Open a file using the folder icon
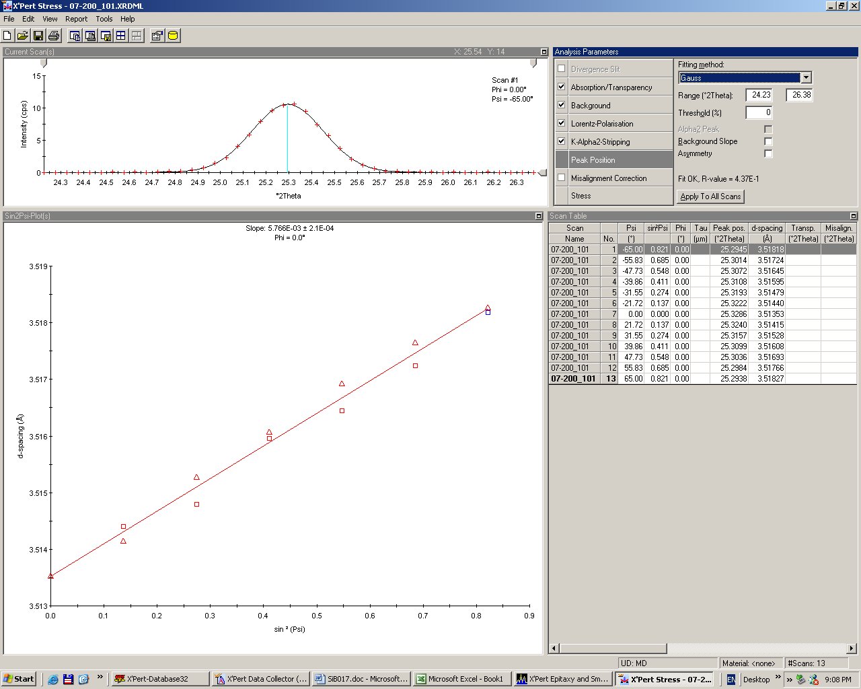Viewport: 861px width, 689px height. coord(23,36)
